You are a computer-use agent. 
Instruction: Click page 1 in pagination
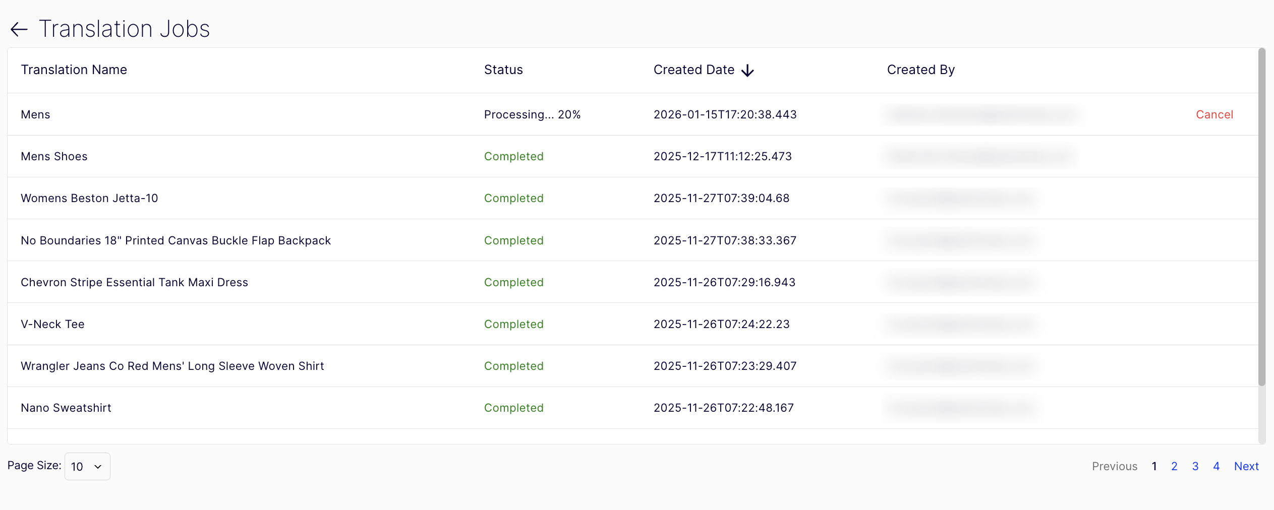coord(1154,466)
